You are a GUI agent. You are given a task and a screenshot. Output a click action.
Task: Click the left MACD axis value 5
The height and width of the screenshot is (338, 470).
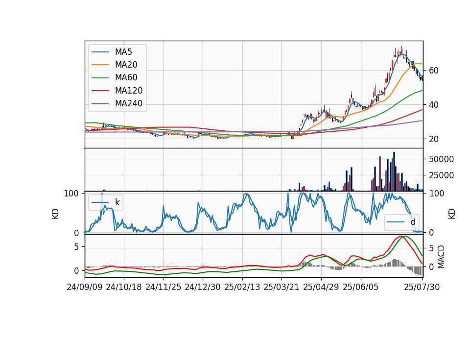[x=76, y=247]
